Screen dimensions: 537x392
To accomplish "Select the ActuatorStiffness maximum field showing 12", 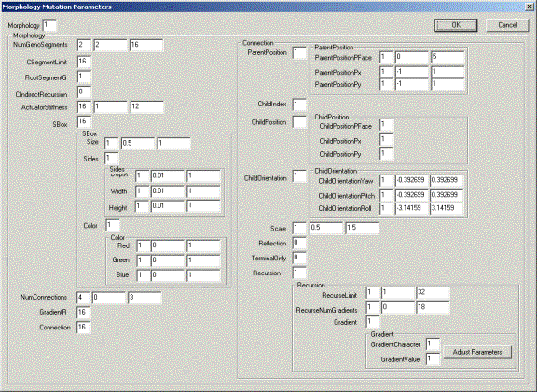I will [147, 107].
